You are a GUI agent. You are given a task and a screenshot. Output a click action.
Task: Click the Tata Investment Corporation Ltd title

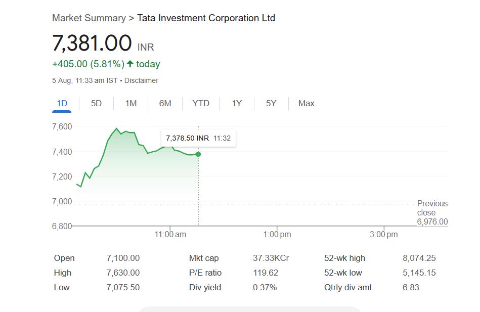point(206,18)
